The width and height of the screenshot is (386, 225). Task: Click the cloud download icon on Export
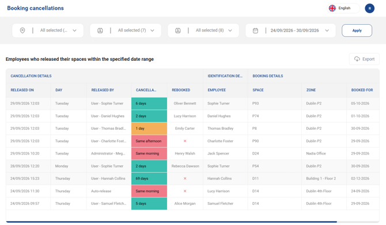(357, 59)
